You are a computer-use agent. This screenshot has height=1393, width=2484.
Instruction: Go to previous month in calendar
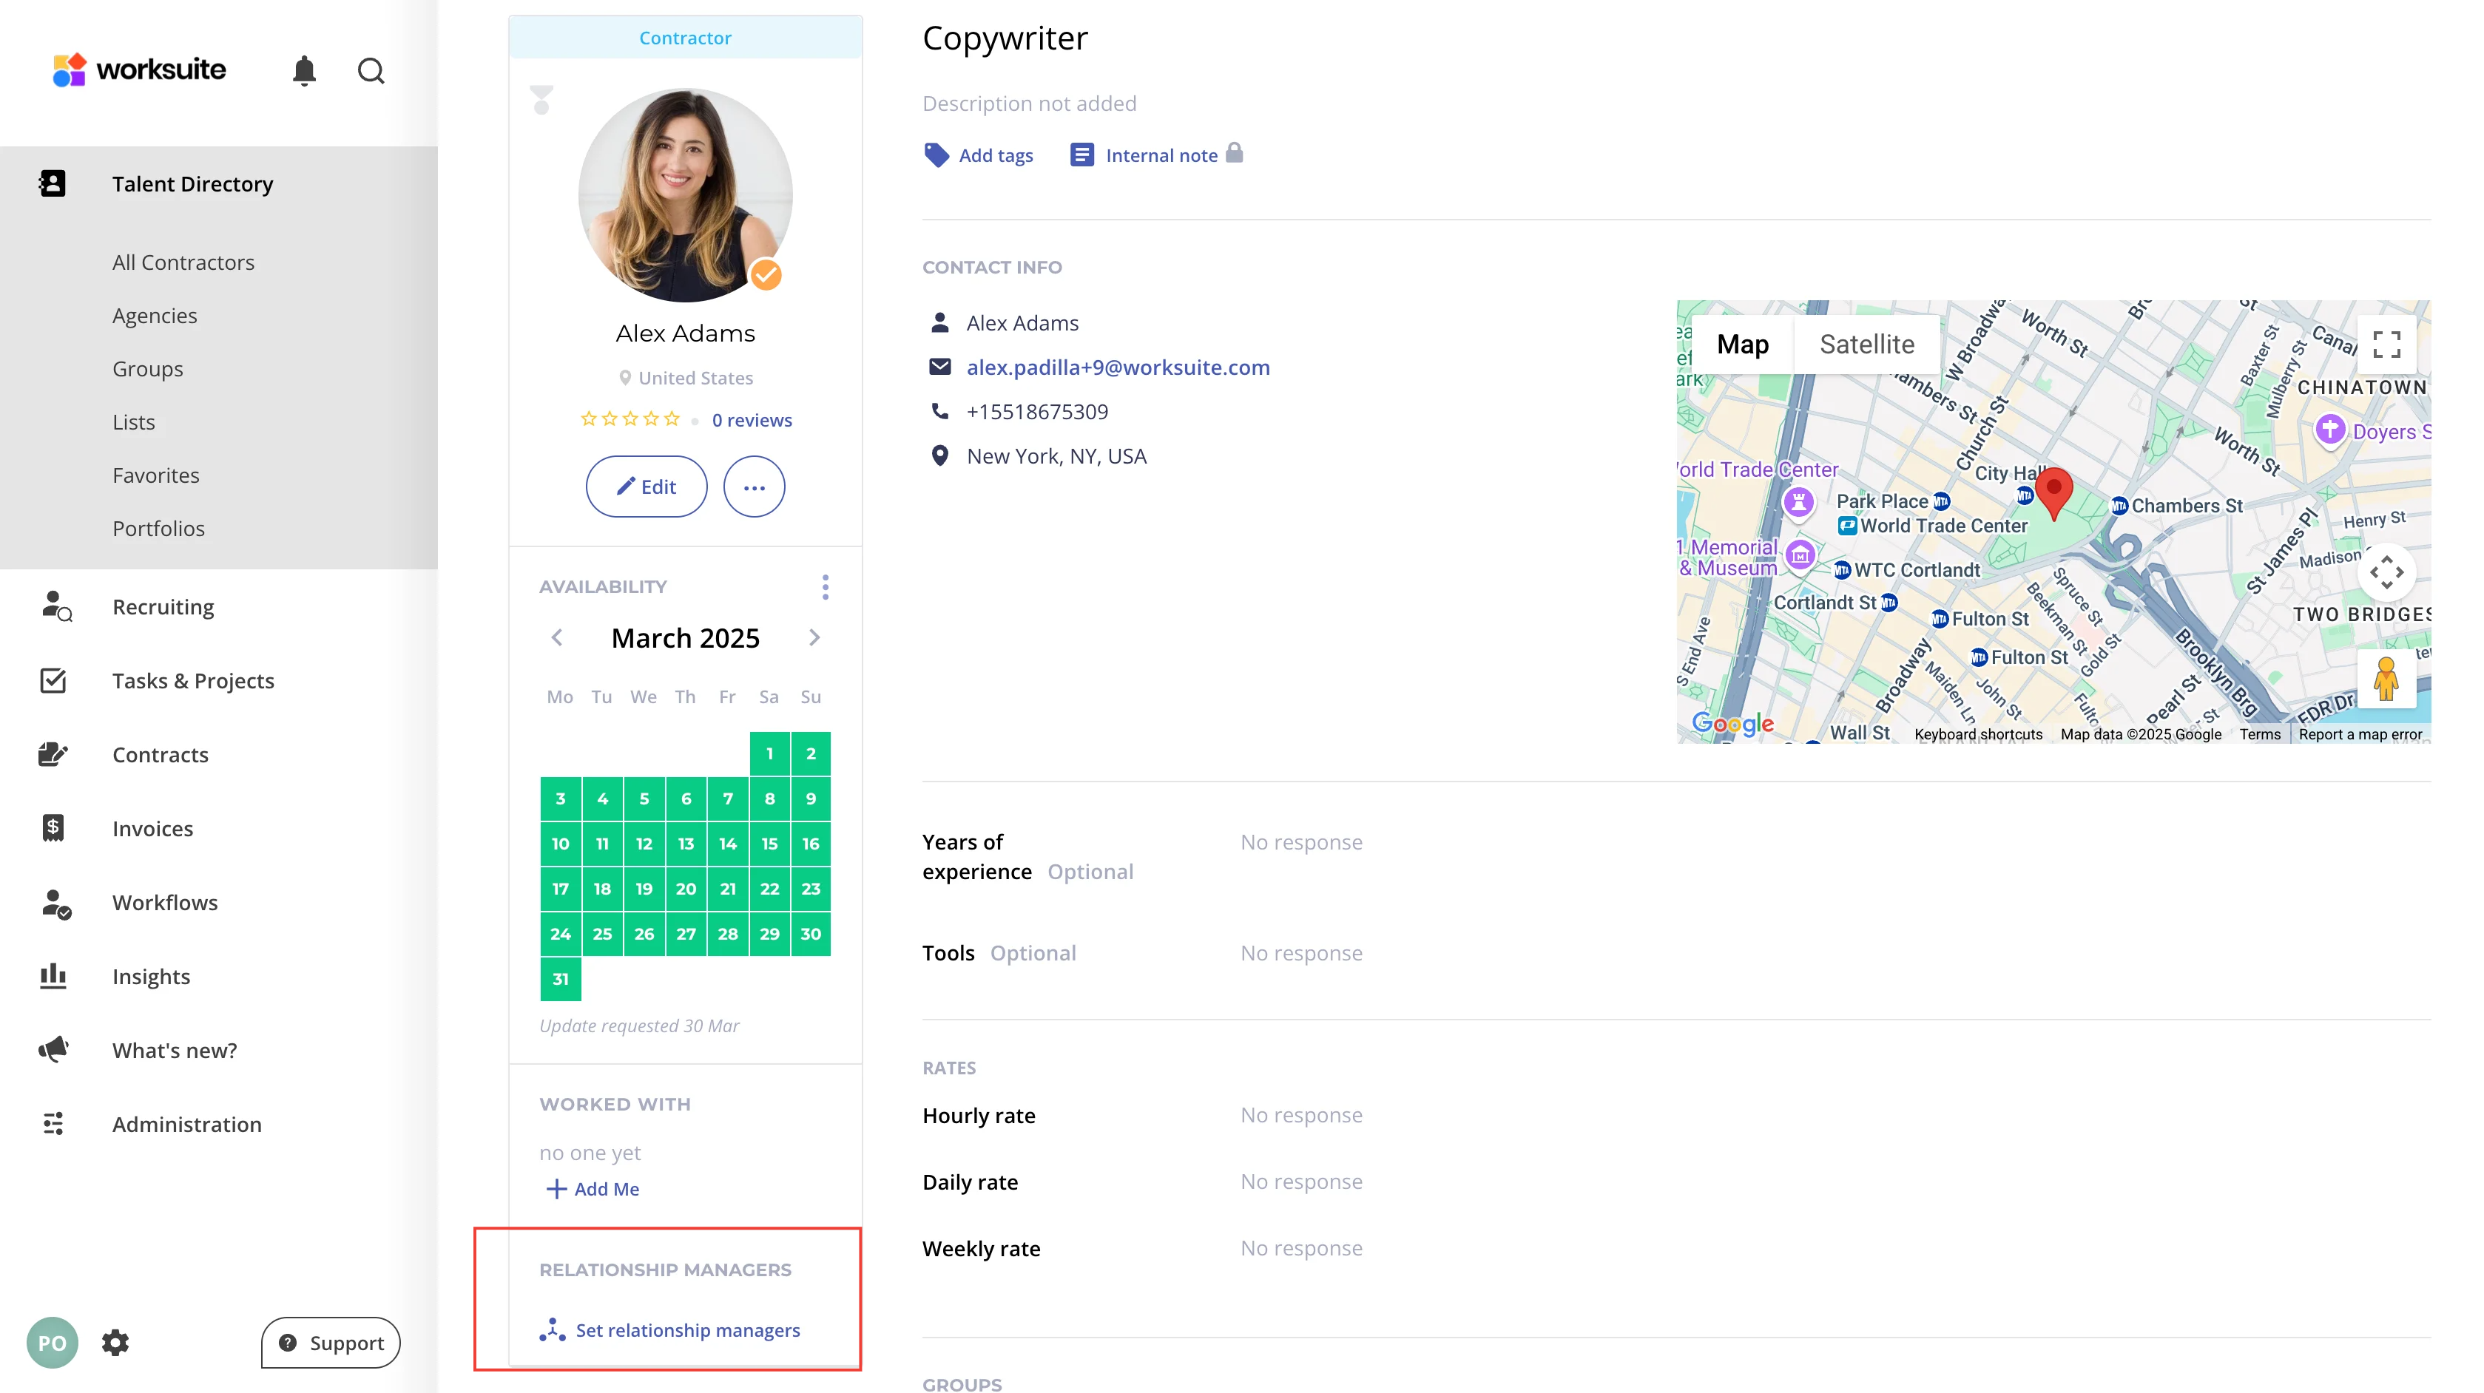[557, 637]
